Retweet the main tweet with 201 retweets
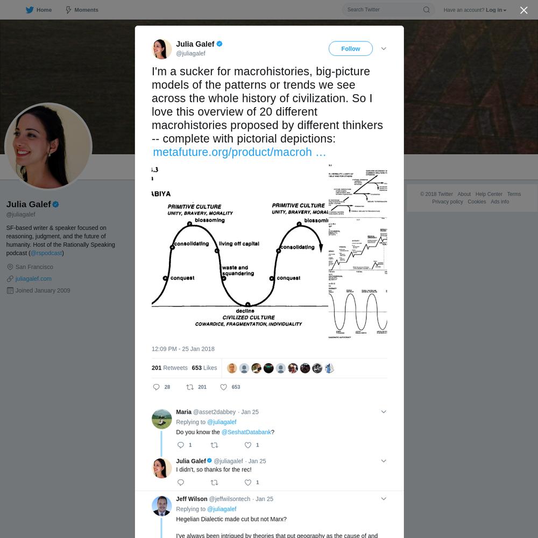Screen dimensions: 538x538 tap(190, 387)
